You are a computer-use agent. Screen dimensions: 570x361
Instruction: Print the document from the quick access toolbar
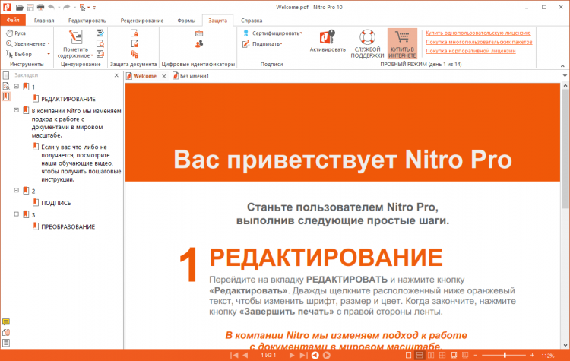pos(40,7)
